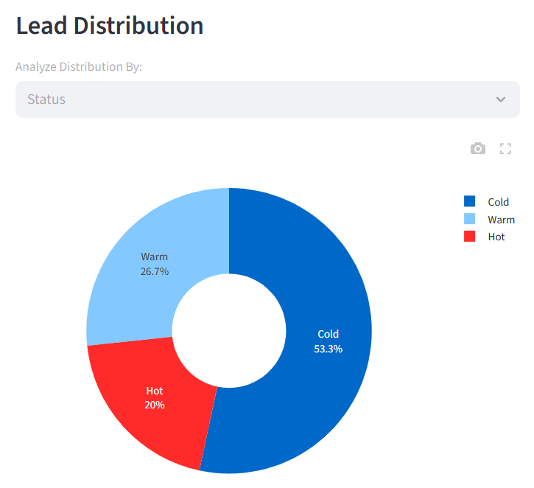Click the 26.7% value on the chart
The width and height of the screenshot is (534, 488).
(155, 271)
